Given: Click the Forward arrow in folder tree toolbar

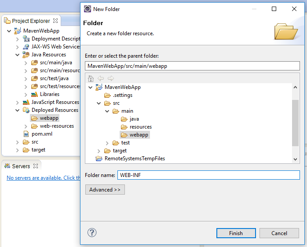Looking at the screenshot, I should (111, 78).
